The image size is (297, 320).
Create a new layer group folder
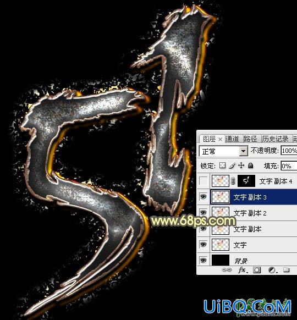[x=286, y=270]
